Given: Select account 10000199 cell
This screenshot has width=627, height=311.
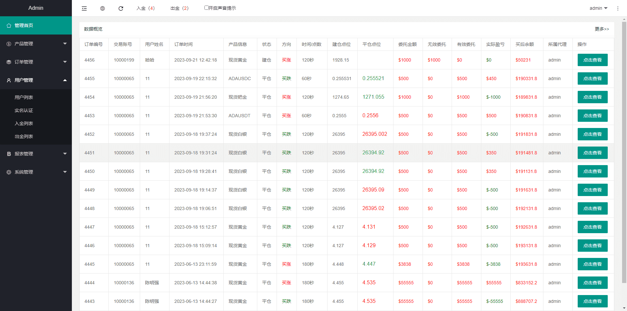Looking at the screenshot, I should pos(124,60).
